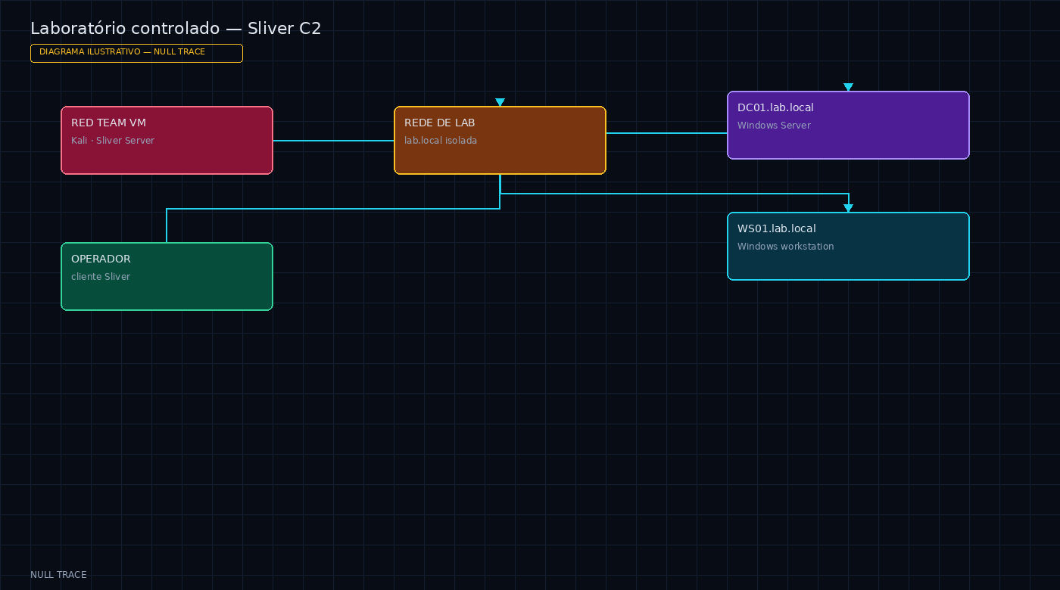Click the Windows Server subtitle
1060x590 pixels.
[x=774, y=126]
